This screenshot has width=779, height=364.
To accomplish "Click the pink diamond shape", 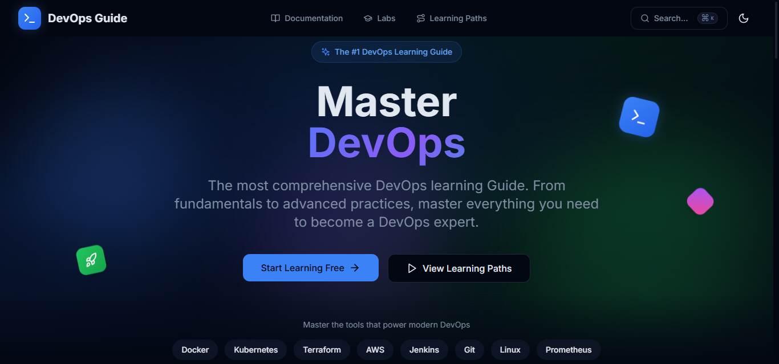I will 700,201.
